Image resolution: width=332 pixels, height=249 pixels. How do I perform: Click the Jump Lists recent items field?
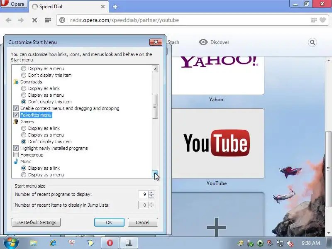coord(143,205)
